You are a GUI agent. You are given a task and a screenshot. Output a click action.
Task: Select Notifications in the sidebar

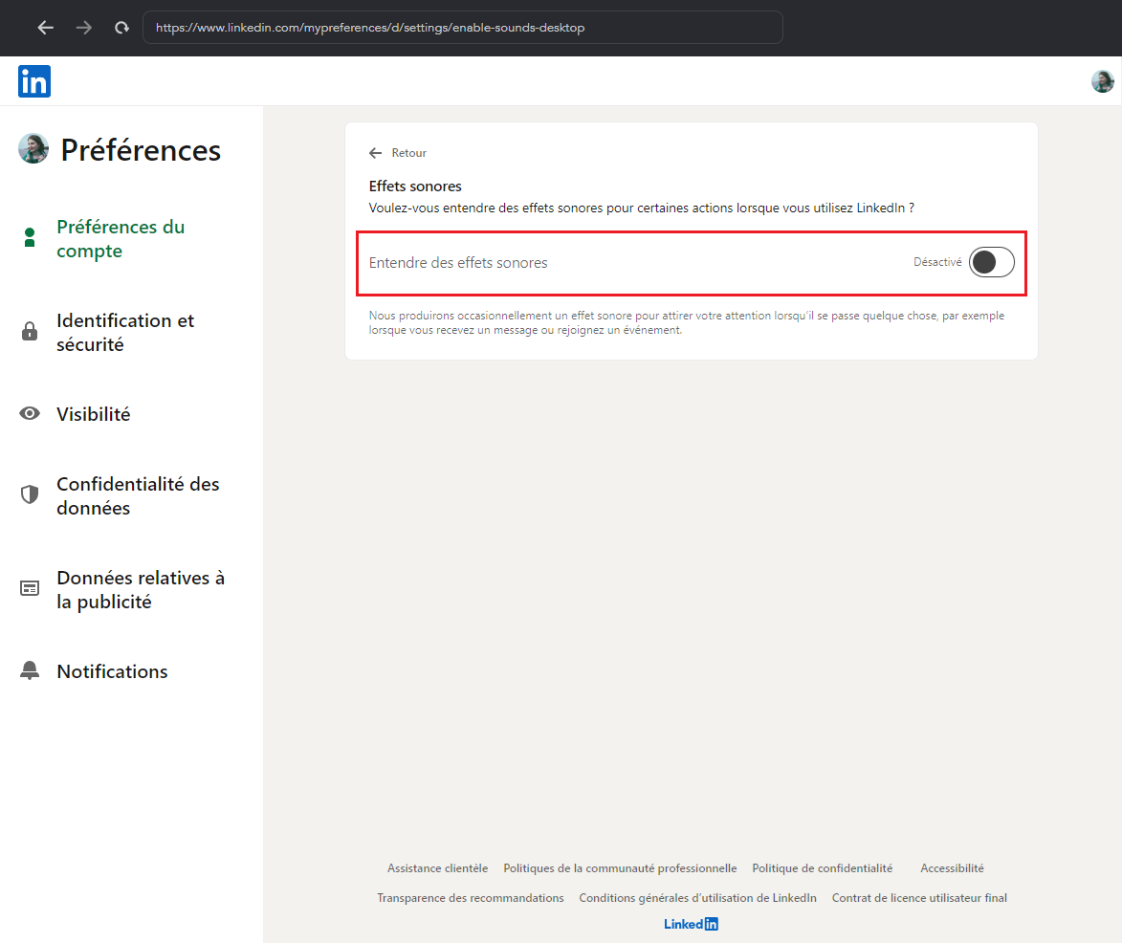pyautogui.click(x=112, y=671)
